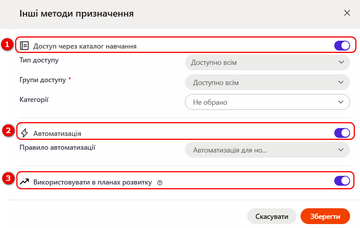Expand the Правило автоматизації dropdown
This screenshot has height=228, width=360.
click(x=267, y=150)
